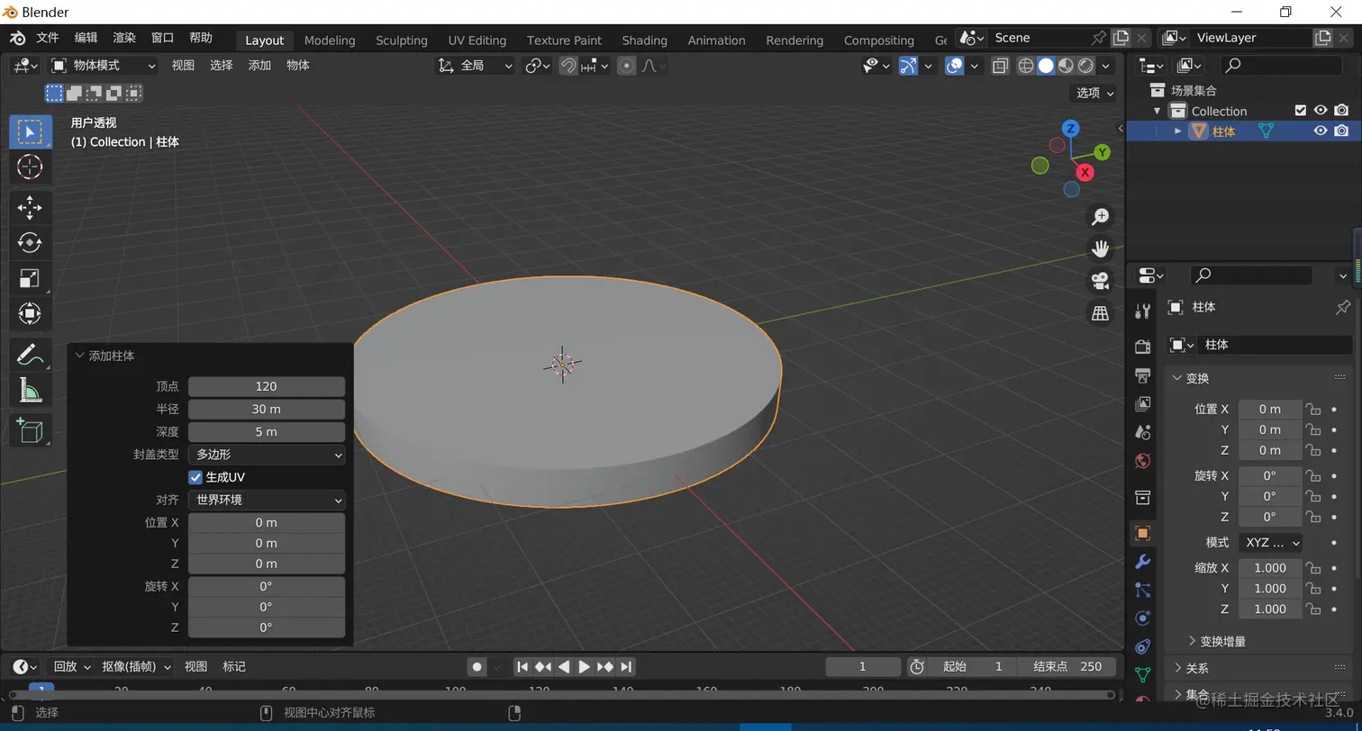Toggle the 生成UV checkbox
This screenshot has height=731, width=1362.
pos(195,477)
